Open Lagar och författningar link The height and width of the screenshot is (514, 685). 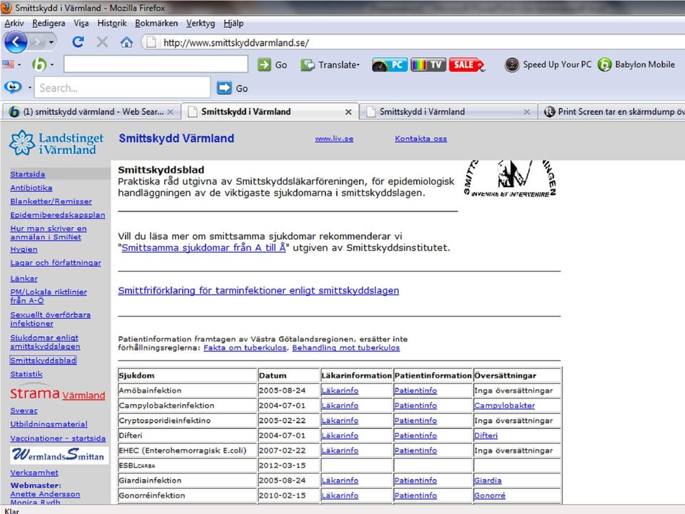tap(56, 263)
